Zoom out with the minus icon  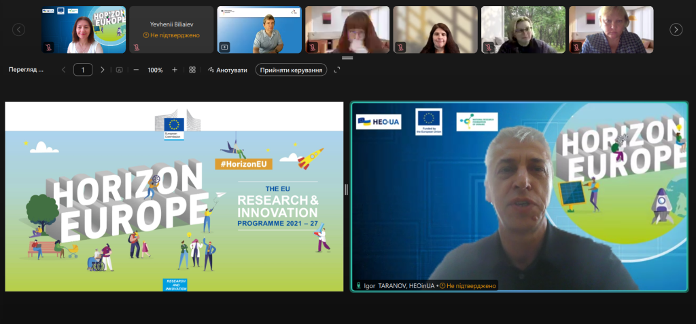click(x=136, y=70)
